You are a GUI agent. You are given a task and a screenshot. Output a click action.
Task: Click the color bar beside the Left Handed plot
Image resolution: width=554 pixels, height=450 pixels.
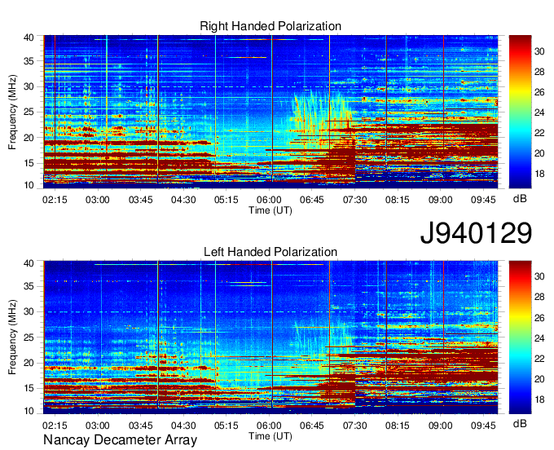point(520,337)
